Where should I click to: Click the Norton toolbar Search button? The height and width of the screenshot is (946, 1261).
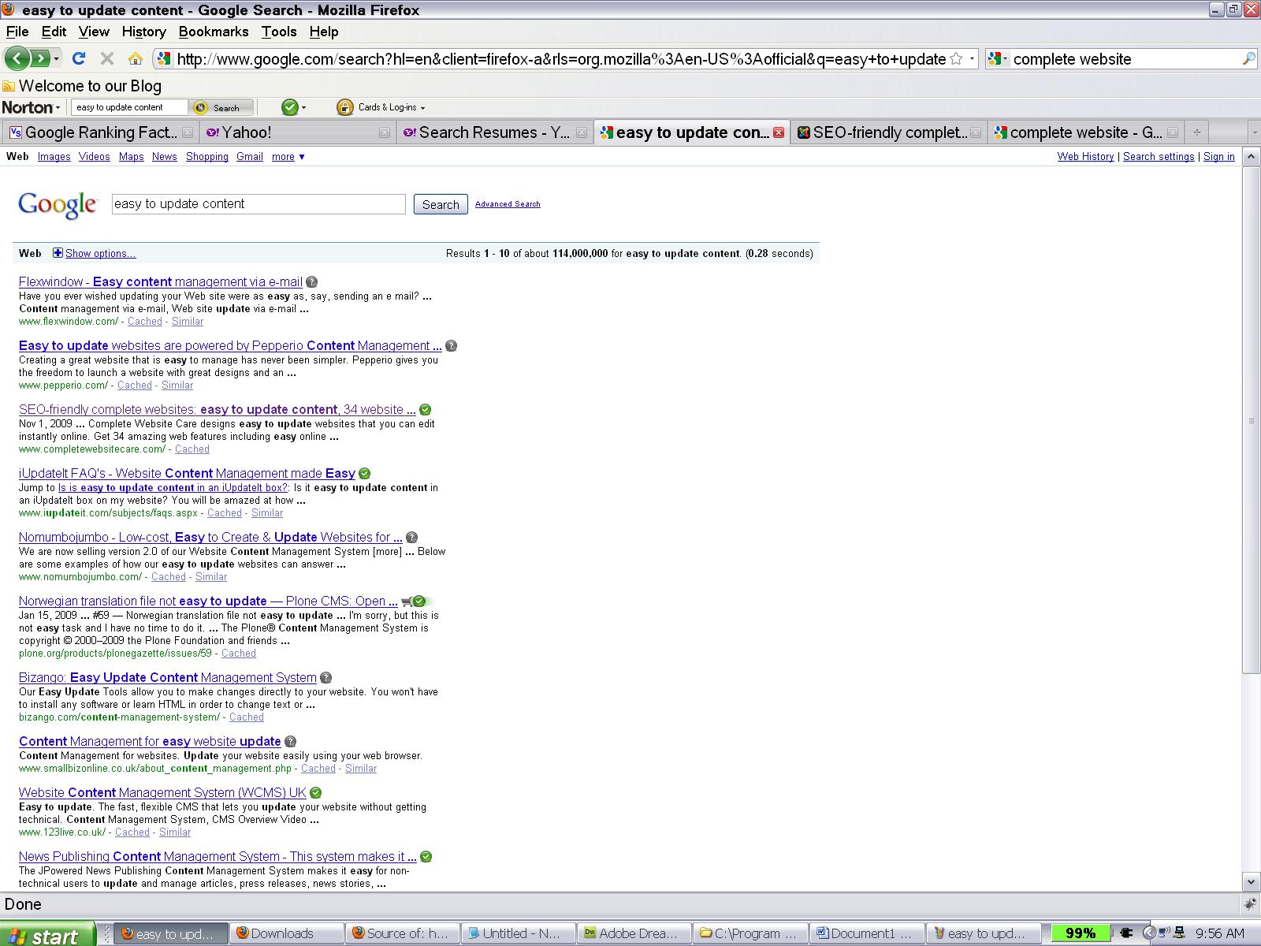[x=223, y=107]
